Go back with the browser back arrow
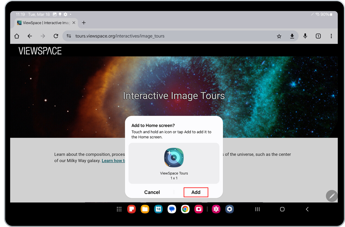The width and height of the screenshot is (345, 227). click(30, 36)
